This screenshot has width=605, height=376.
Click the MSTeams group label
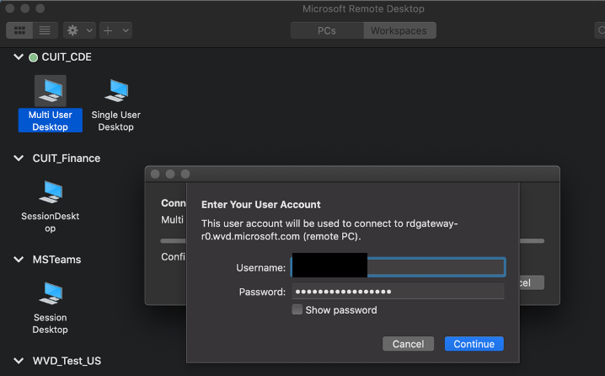56,260
